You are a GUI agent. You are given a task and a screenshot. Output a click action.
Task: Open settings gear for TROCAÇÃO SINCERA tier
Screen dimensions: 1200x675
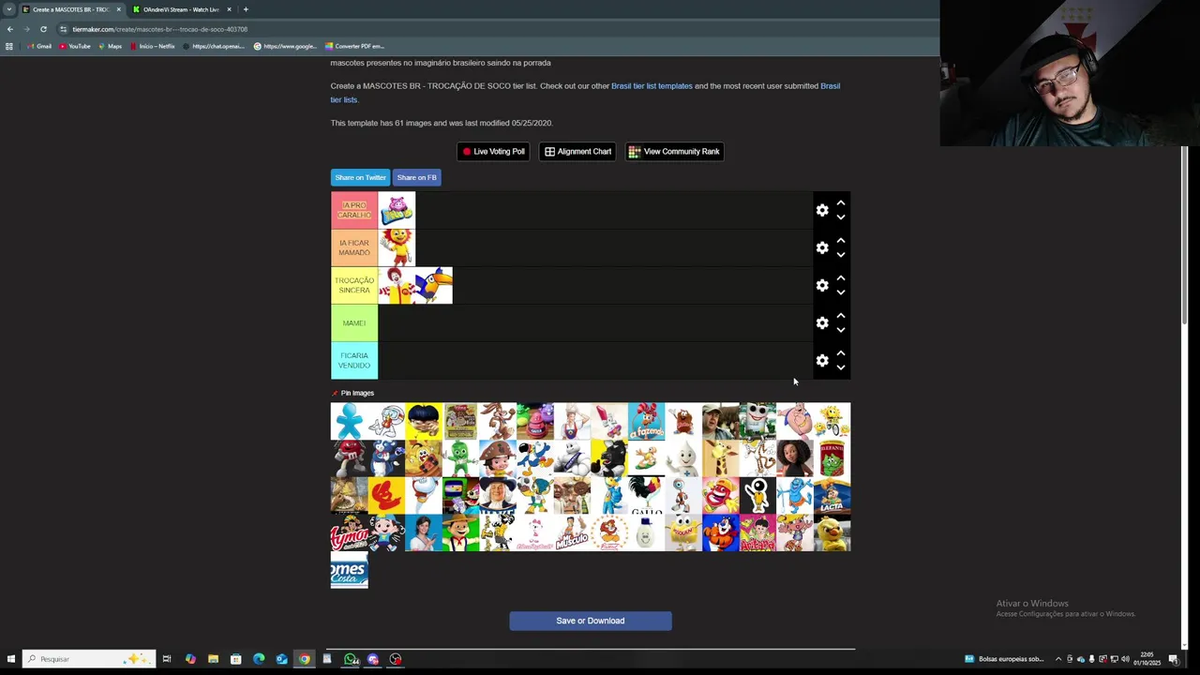(822, 285)
